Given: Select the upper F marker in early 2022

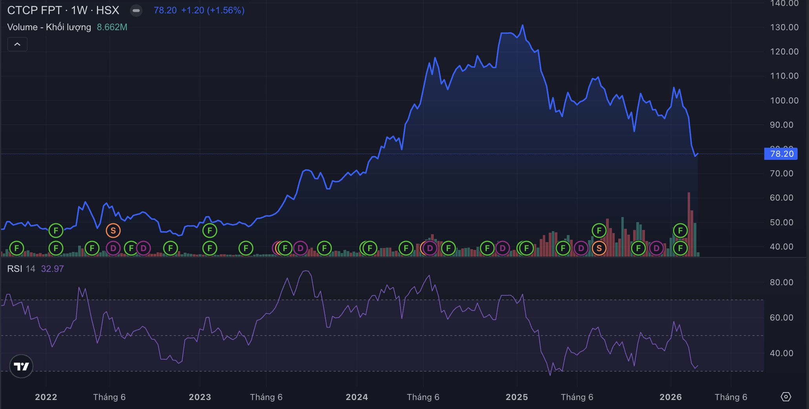Looking at the screenshot, I should tap(56, 230).
